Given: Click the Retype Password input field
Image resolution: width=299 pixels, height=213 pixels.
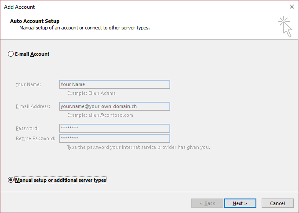Looking at the screenshot, I should pos(115,138).
